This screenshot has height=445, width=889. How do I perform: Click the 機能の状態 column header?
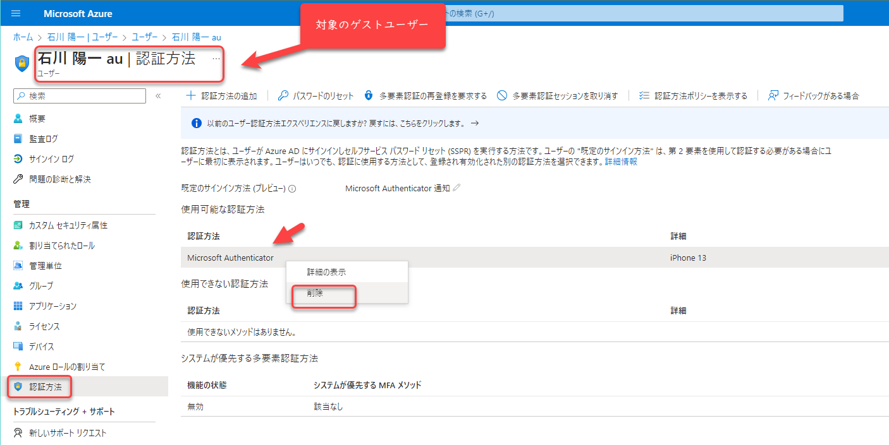(207, 384)
